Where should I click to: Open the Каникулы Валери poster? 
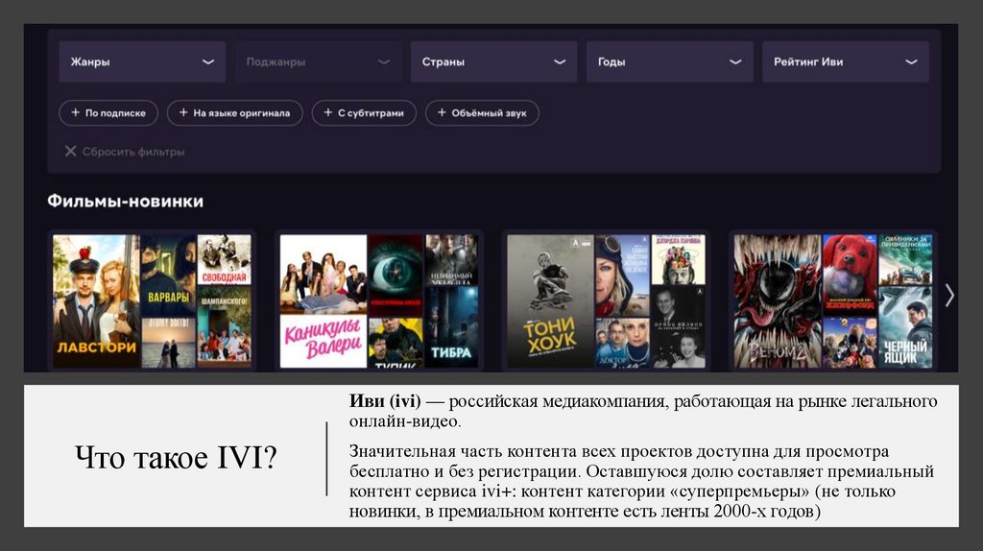323,300
